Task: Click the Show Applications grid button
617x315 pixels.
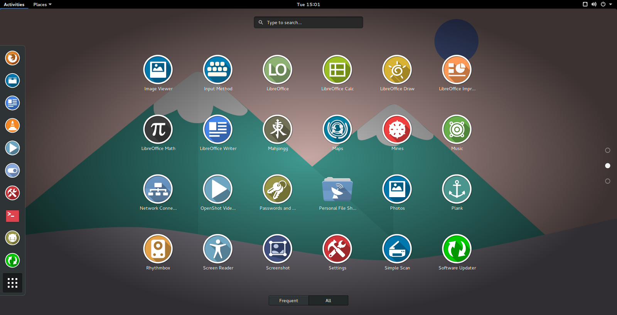Action: (12, 283)
